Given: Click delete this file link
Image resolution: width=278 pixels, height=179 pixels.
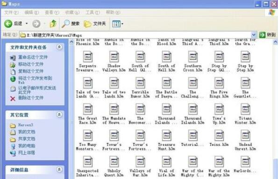Looking at the screenshot, I should click(31, 97).
